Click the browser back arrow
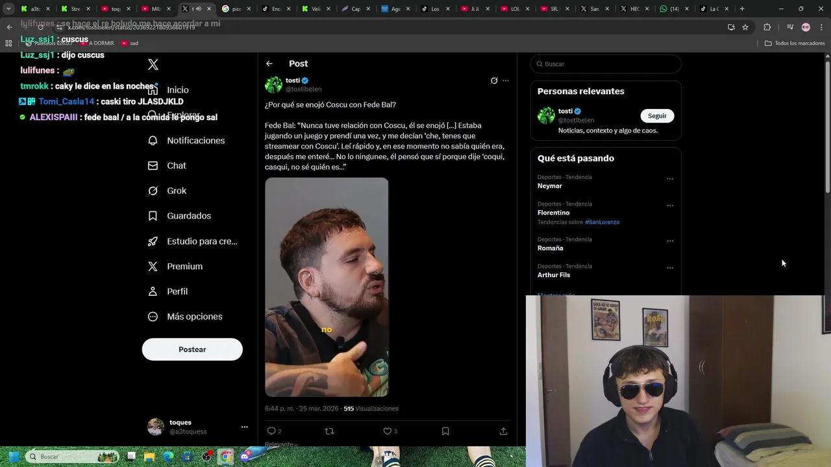Screen dimensions: 831x467 click(x=9, y=27)
